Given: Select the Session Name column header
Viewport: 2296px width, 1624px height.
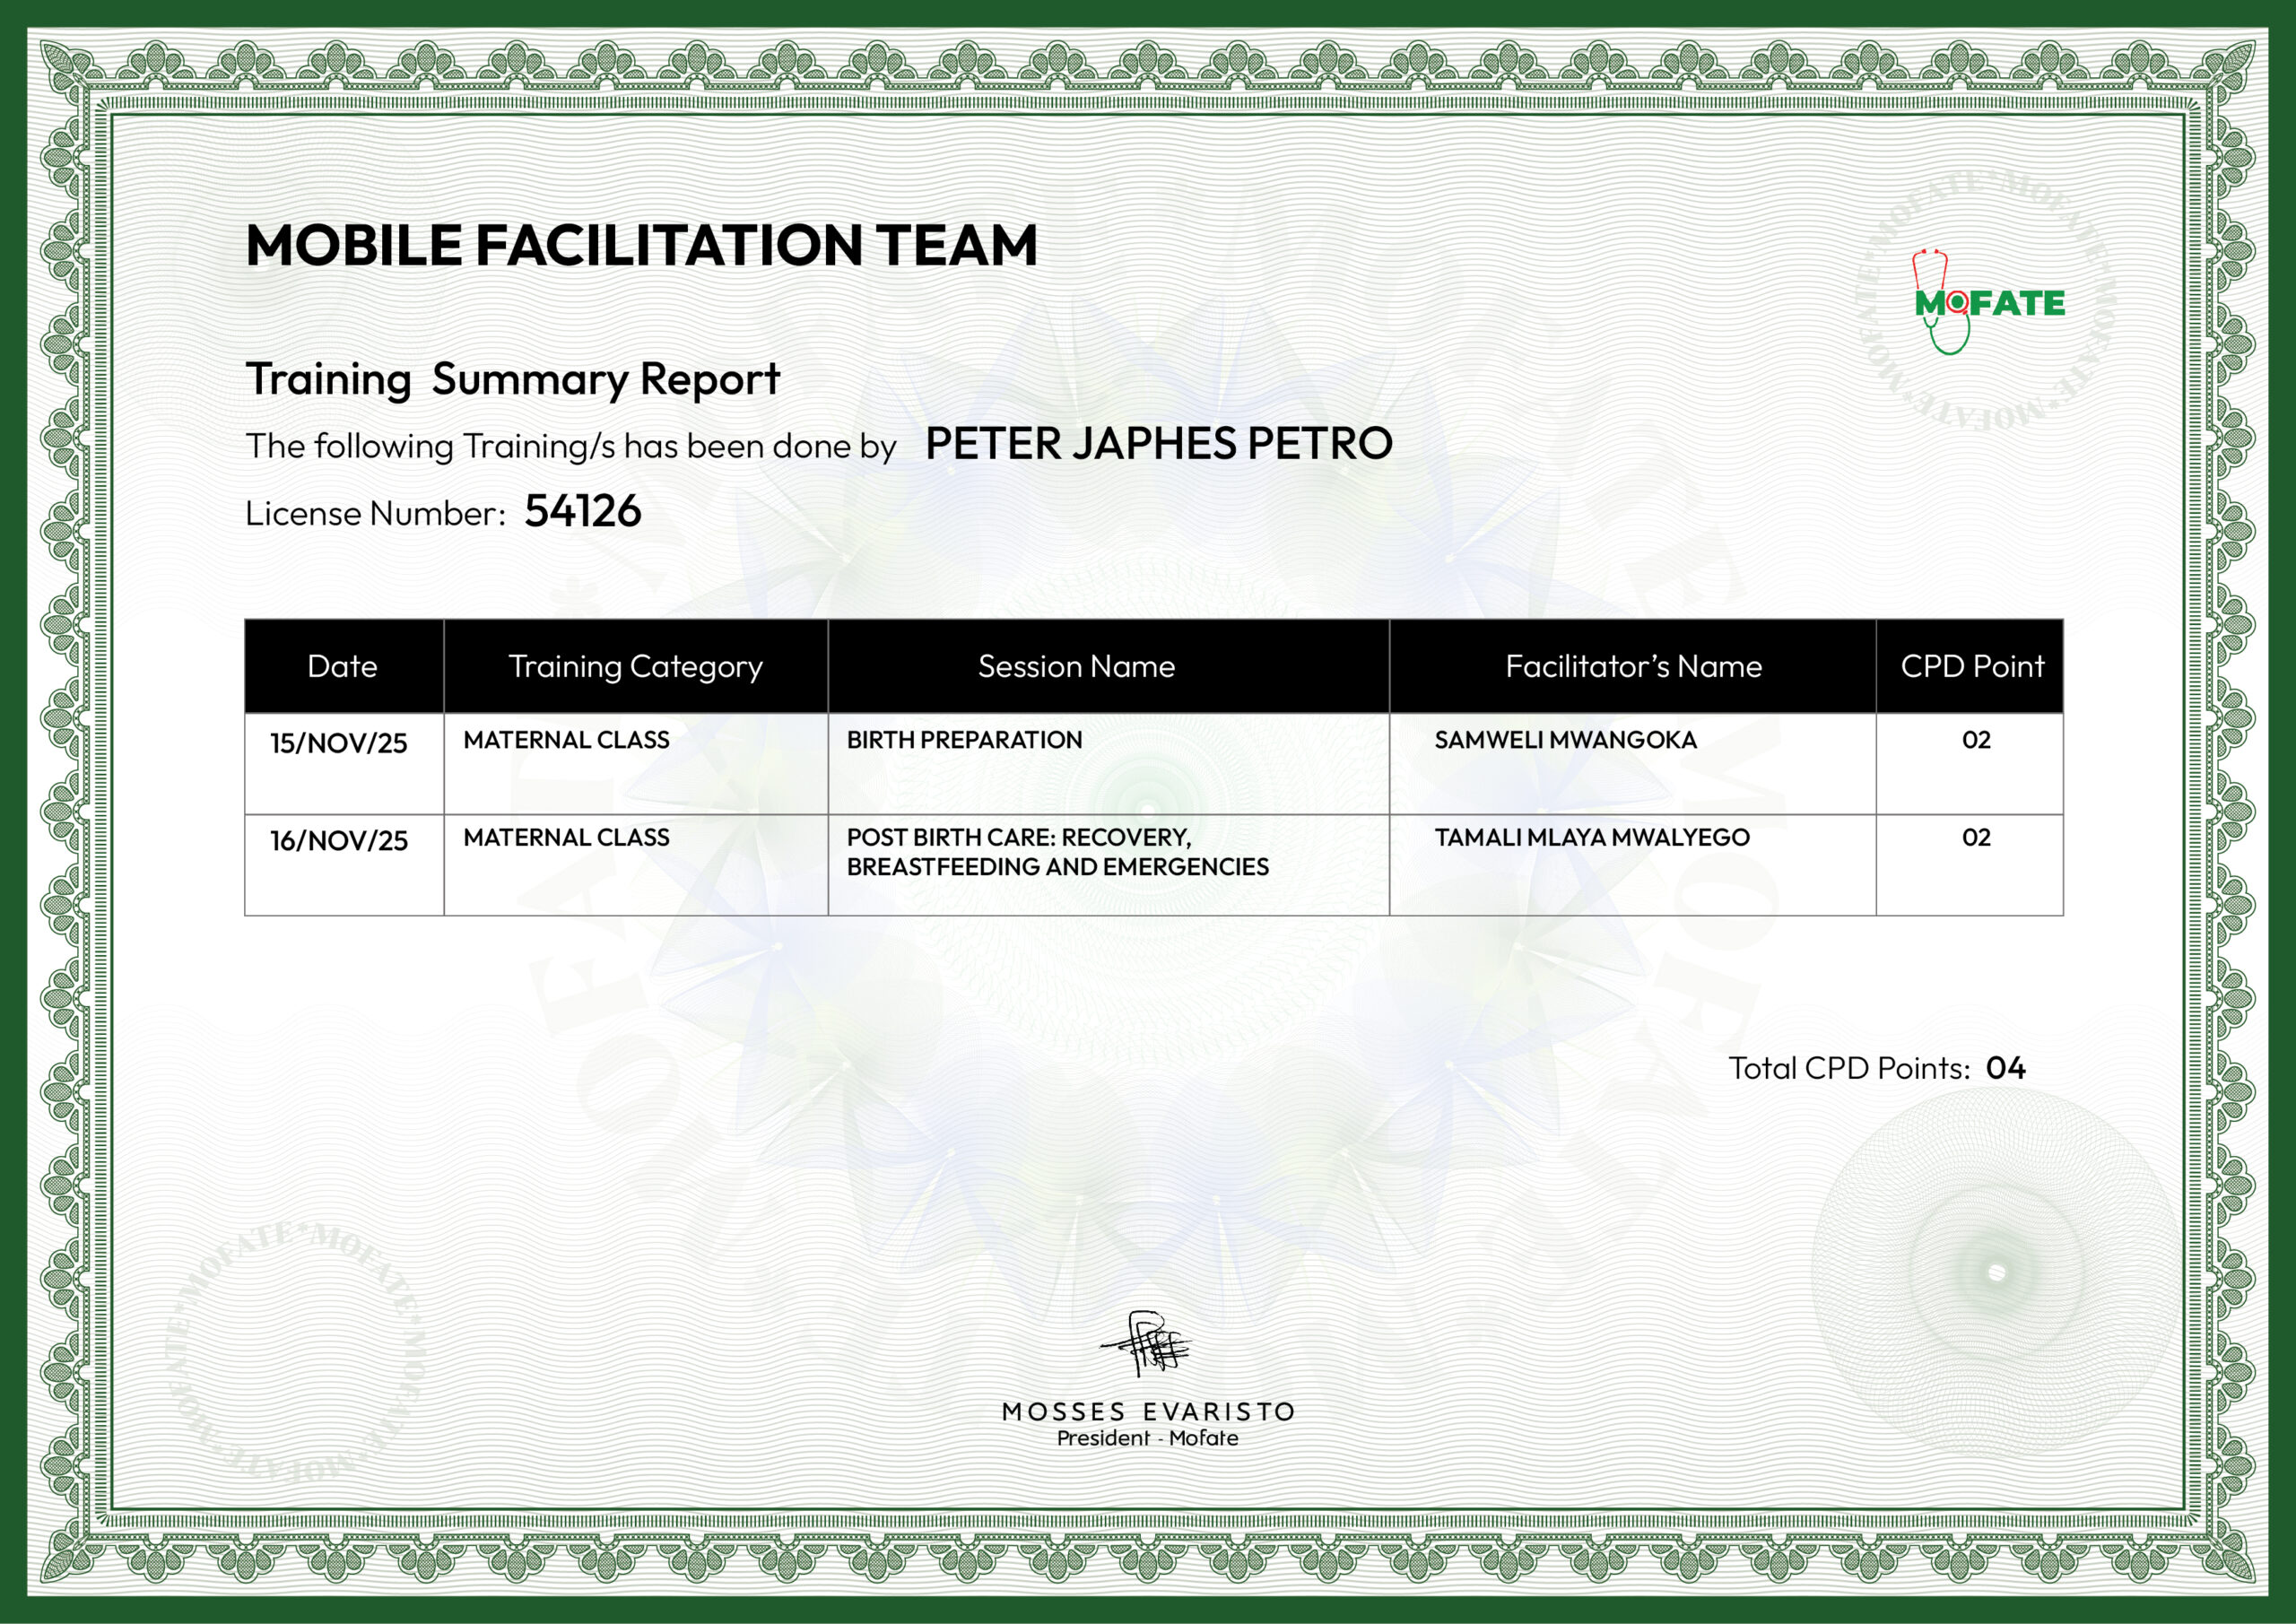Looking at the screenshot, I should (x=1076, y=666).
